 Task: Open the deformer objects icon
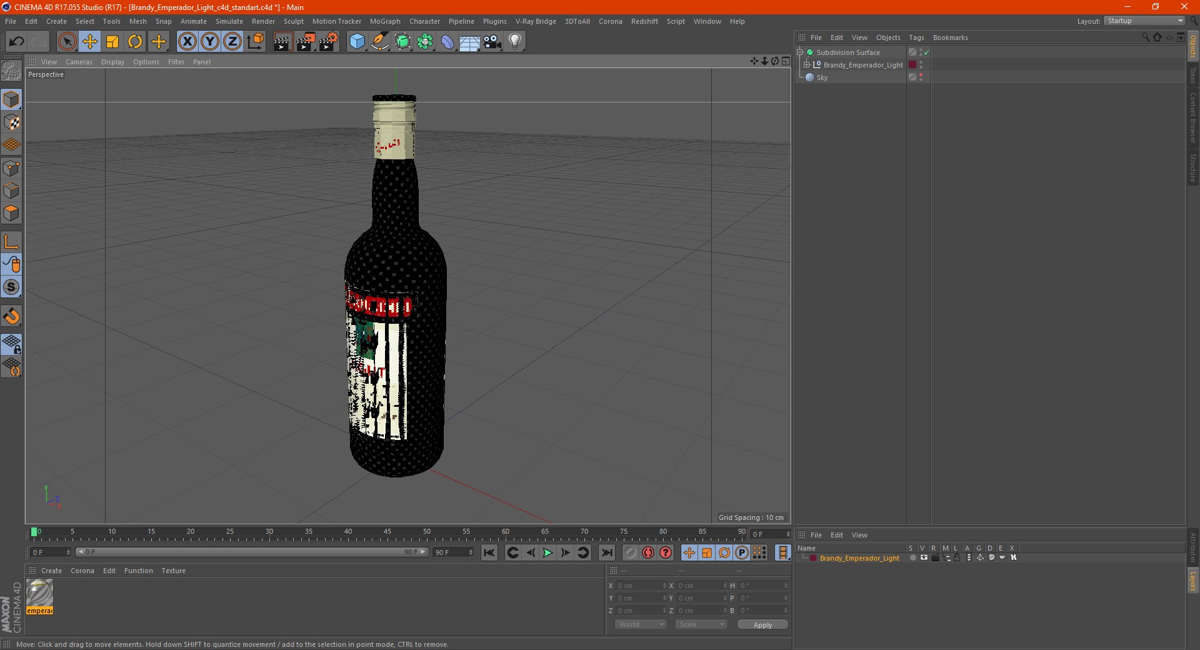click(447, 42)
